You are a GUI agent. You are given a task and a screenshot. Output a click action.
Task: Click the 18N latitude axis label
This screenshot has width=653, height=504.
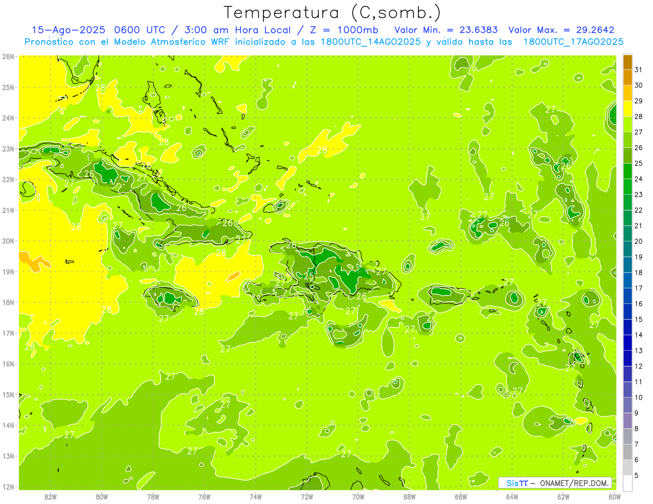coord(8,302)
